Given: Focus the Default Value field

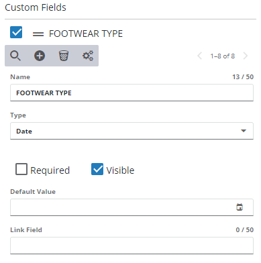Looking at the screenshot, I should [x=132, y=207].
